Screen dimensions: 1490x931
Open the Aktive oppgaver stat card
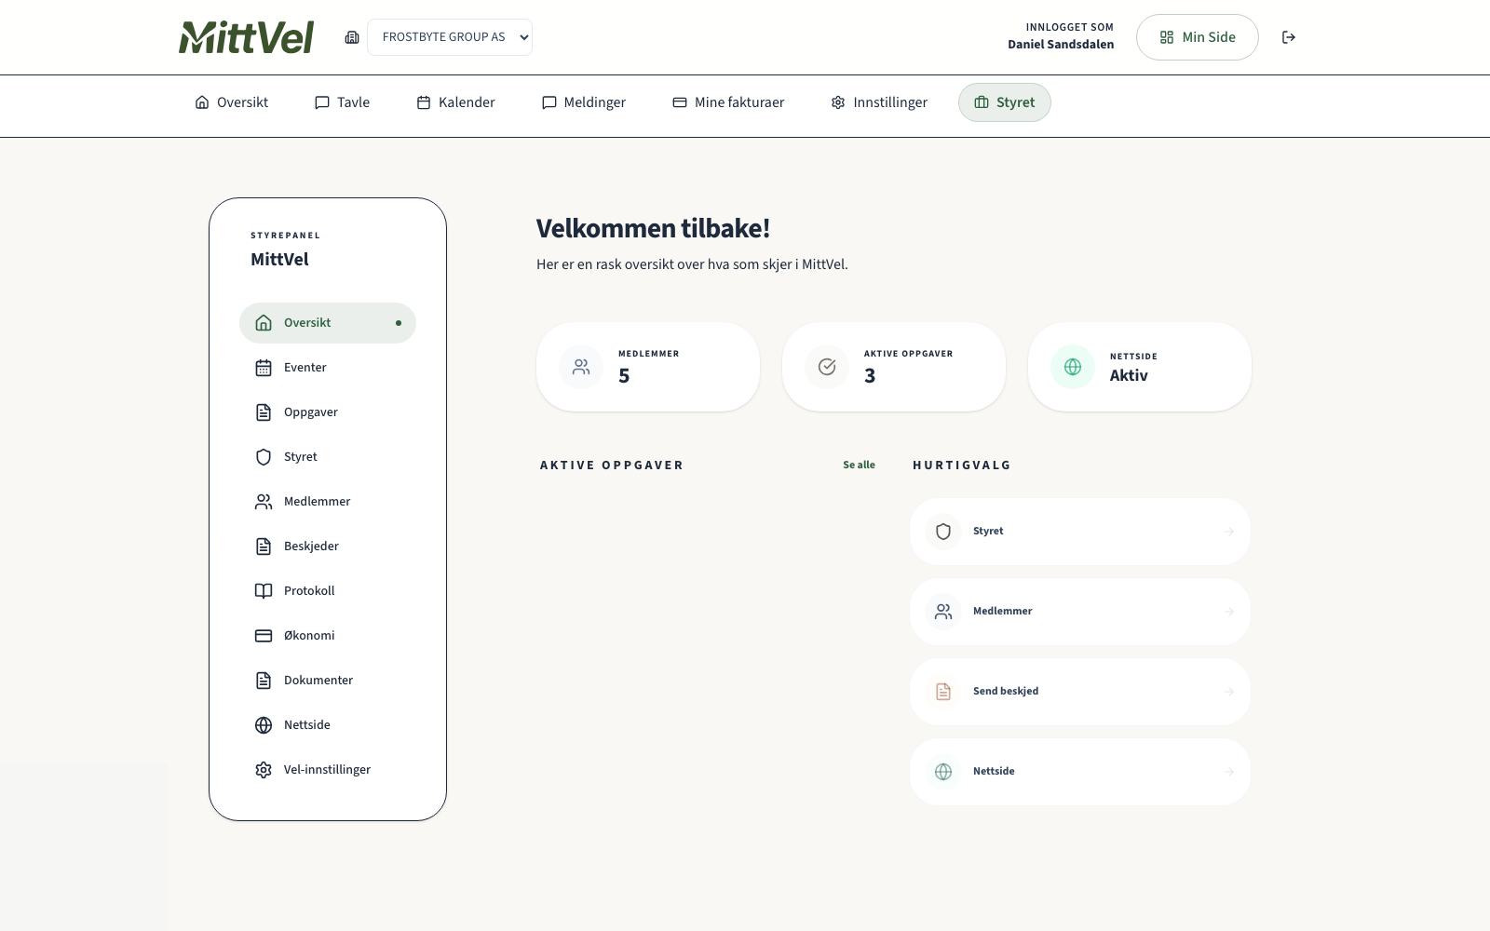(x=893, y=367)
